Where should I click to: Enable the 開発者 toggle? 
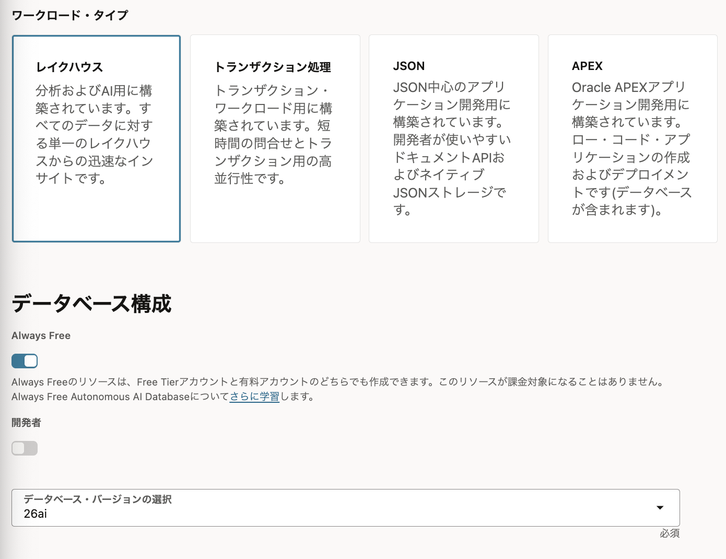[25, 448]
